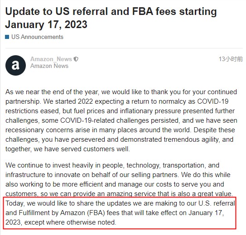This screenshot has height=235, width=246.
Task: Click the 'COVID-19-related challenges' sentence
Action: [120, 120]
